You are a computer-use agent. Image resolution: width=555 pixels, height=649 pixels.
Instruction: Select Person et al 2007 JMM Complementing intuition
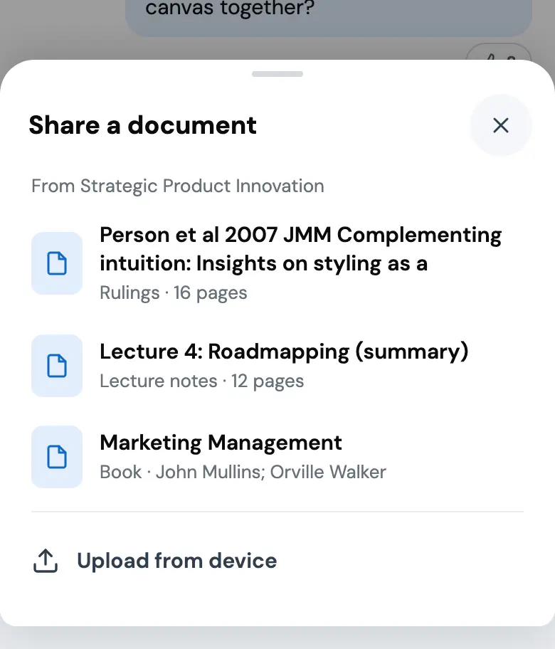pos(277,263)
